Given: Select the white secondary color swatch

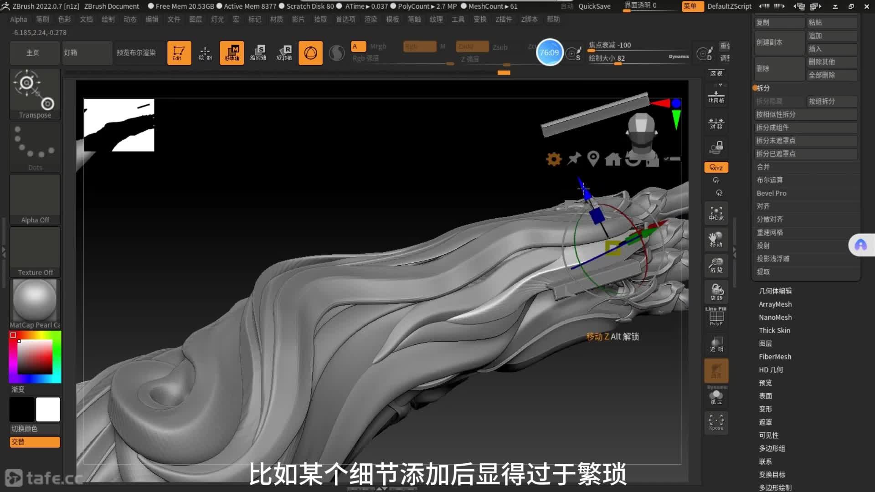Looking at the screenshot, I should 48,409.
